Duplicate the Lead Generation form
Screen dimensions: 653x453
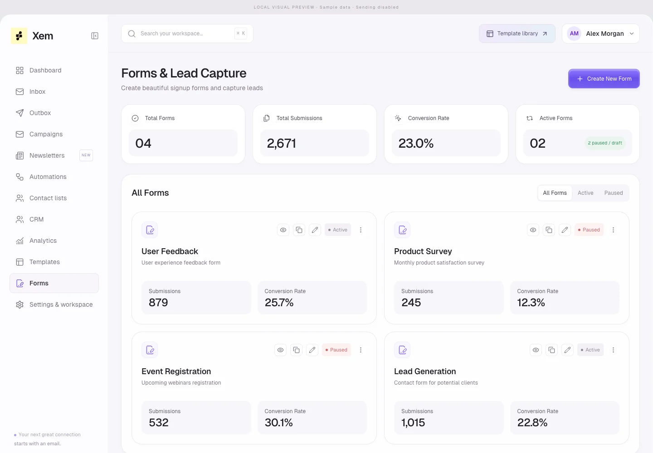(552, 350)
